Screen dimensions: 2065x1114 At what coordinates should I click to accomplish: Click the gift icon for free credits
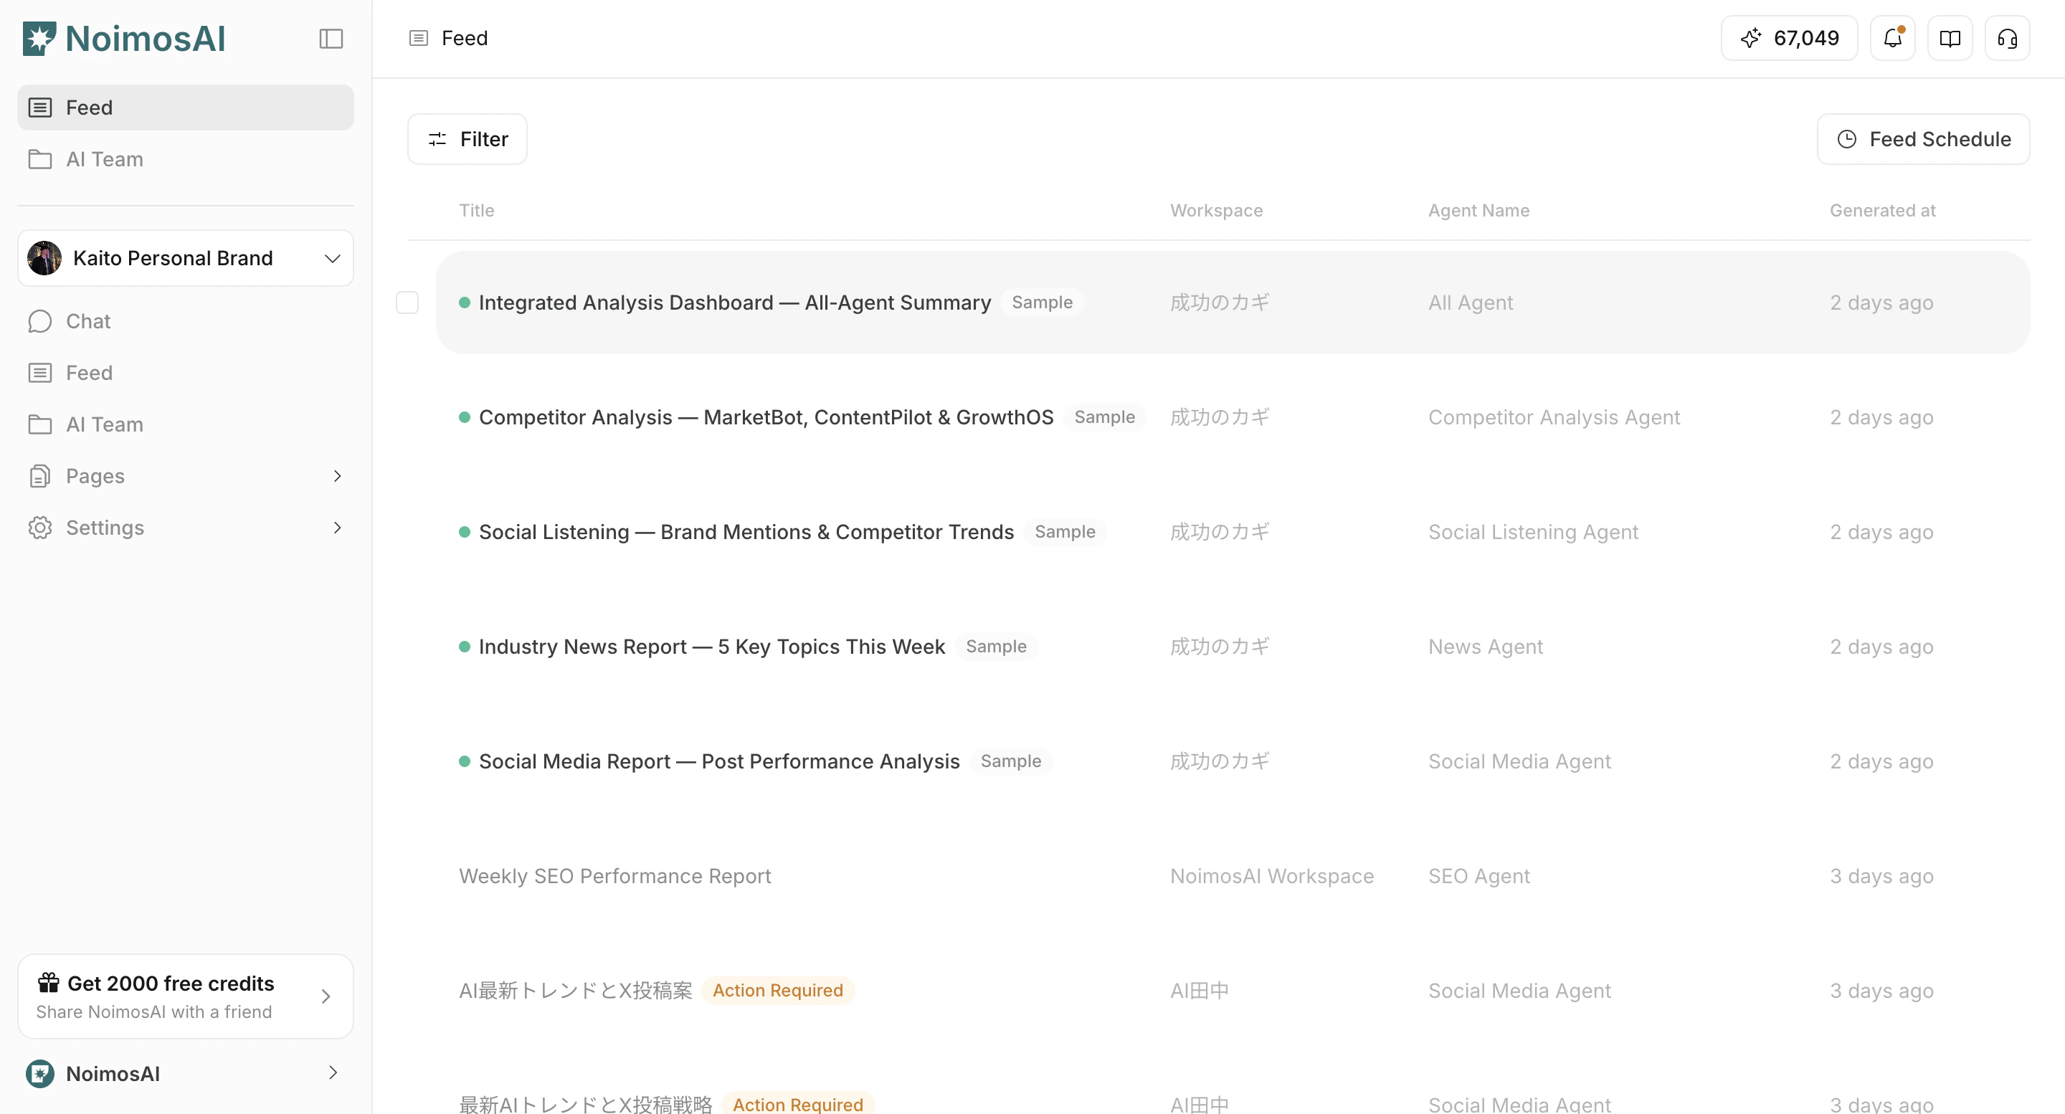pos(48,983)
